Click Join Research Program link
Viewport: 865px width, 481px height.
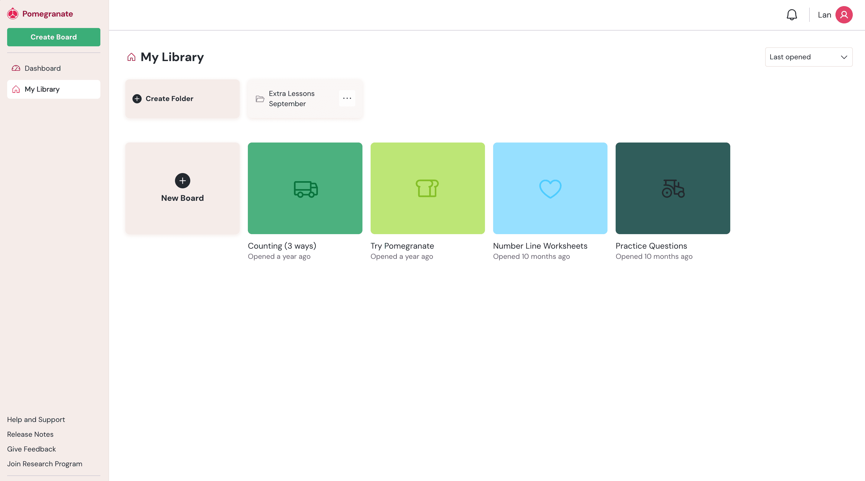(x=45, y=464)
